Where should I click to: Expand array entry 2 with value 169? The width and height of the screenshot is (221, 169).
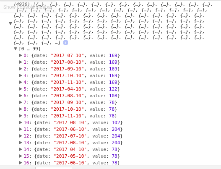(x=21, y=69)
